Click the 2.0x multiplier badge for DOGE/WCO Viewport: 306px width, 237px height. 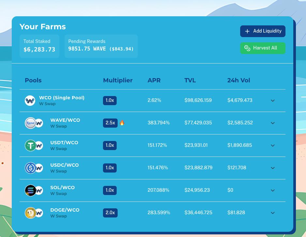(110, 213)
